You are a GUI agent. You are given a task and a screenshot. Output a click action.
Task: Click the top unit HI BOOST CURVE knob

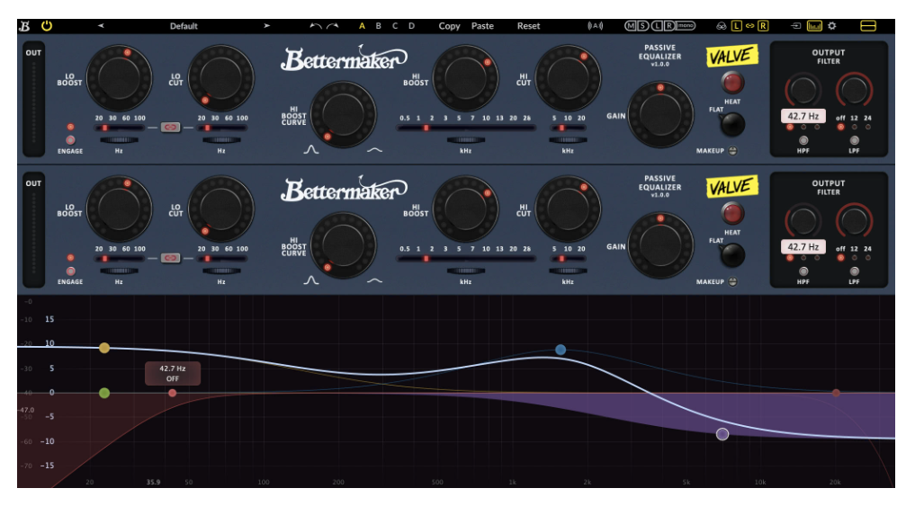343,113
